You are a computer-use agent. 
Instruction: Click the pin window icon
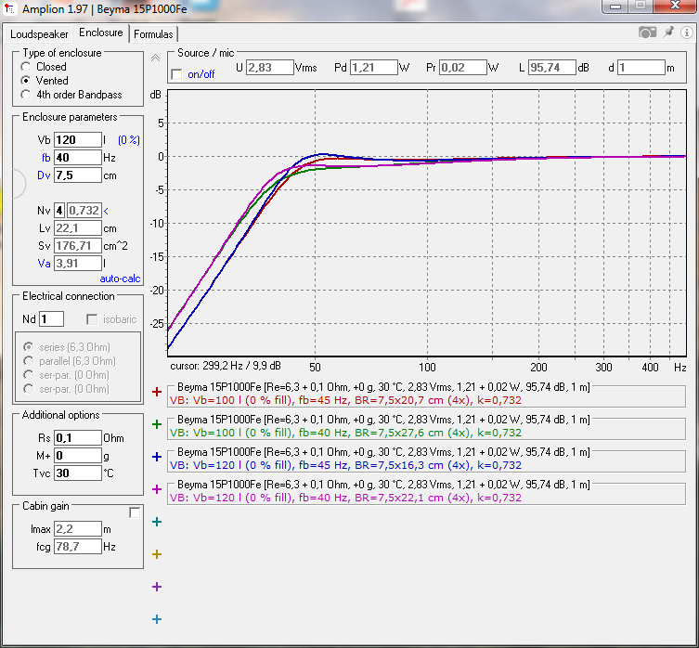pos(668,32)
